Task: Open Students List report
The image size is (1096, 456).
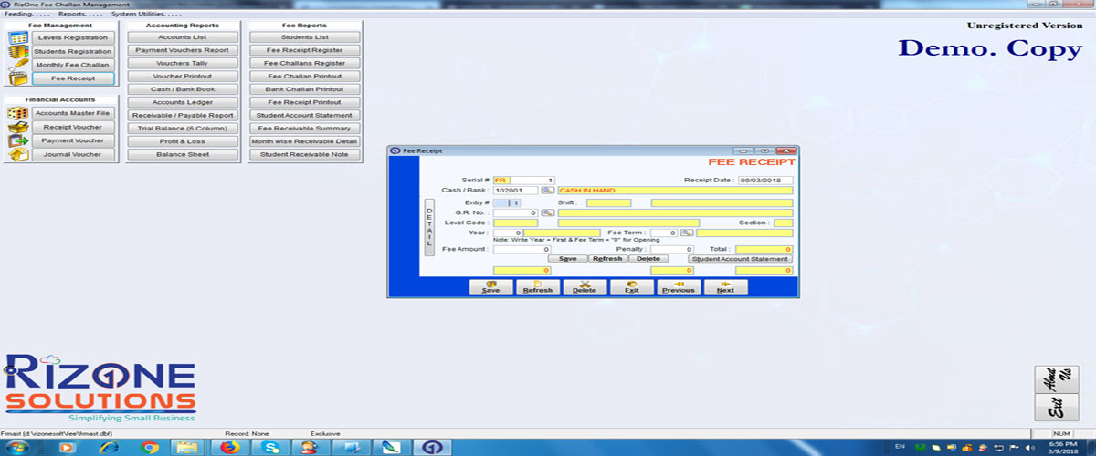Action: point(304,37)
